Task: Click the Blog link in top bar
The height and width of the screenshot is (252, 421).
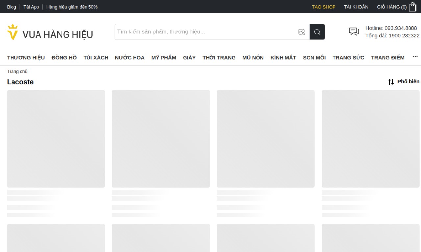Action: pos(12,7)
